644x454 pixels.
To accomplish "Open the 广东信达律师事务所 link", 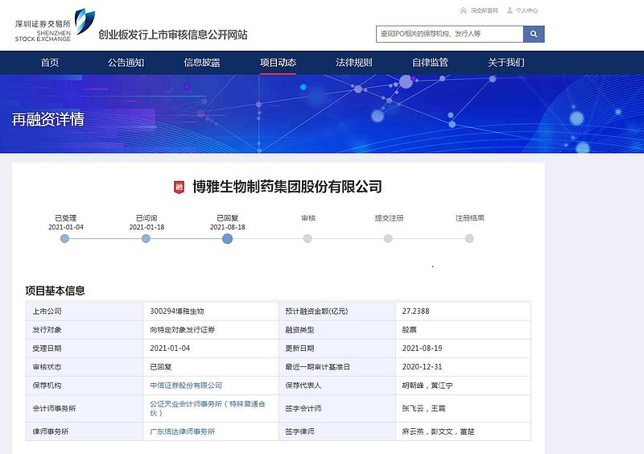I will (x=183, y=431).
